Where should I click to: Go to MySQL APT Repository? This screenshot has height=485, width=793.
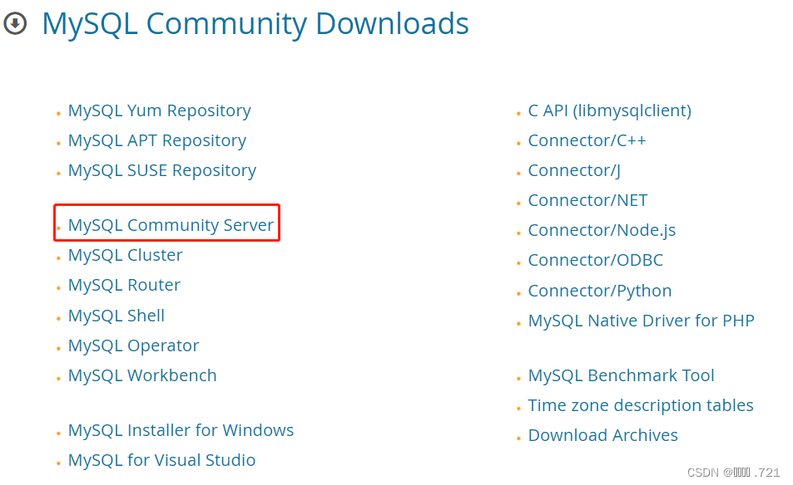[x=157, y=140]
